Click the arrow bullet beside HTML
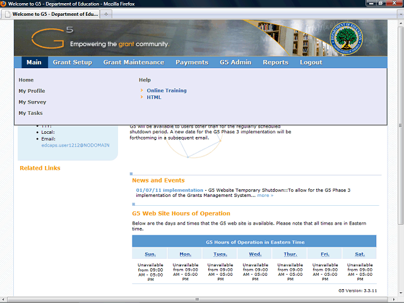This screenshot has width=404, height=303. pos(142,98)
